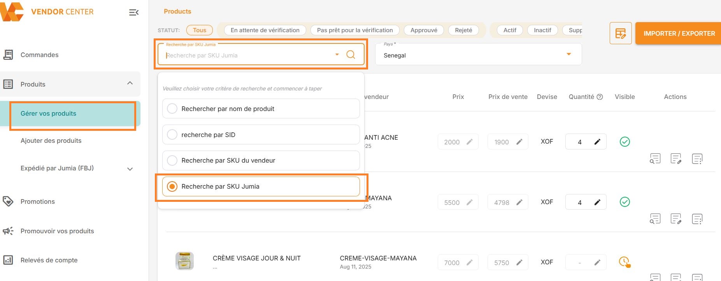Viewport: 721px width, 281px height.
Task: Edit the empty quantity pencil in CRÈME VISAGE row
Action: (597, 262)
